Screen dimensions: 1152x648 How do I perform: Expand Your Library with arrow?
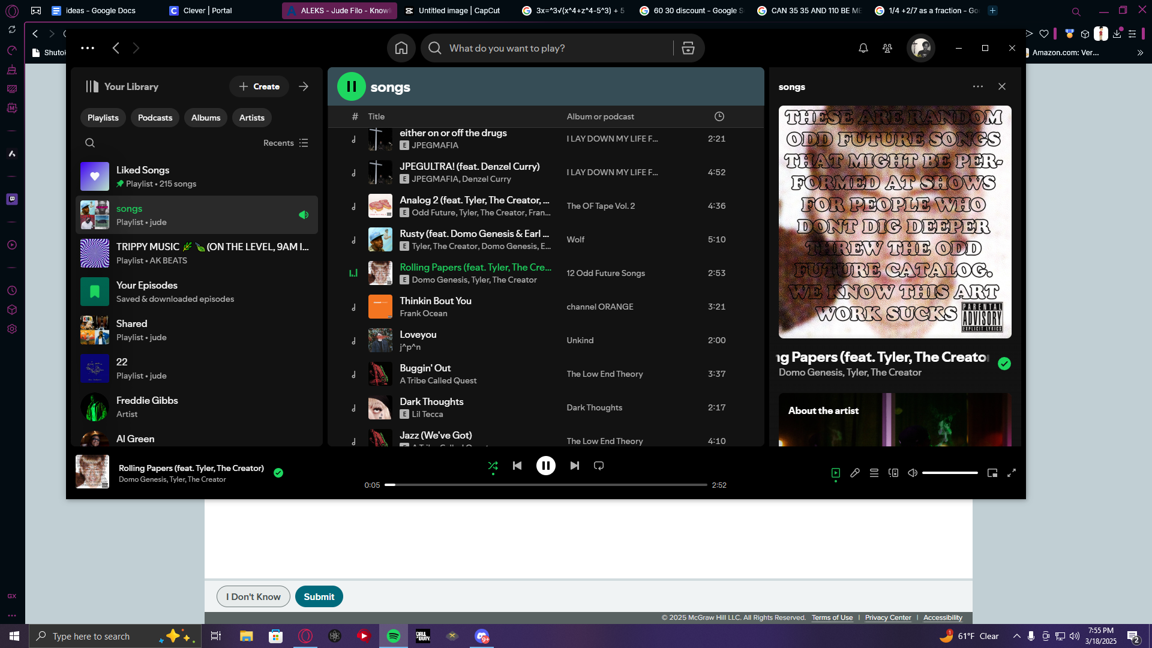tap(304, 86)
